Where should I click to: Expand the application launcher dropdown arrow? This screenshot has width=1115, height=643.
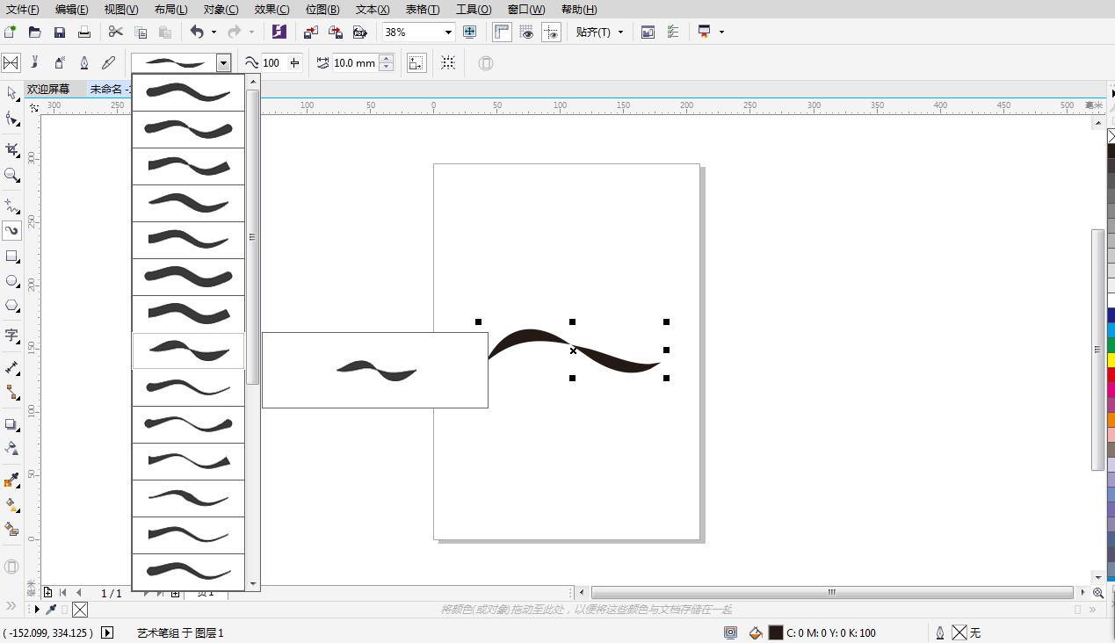722,32
